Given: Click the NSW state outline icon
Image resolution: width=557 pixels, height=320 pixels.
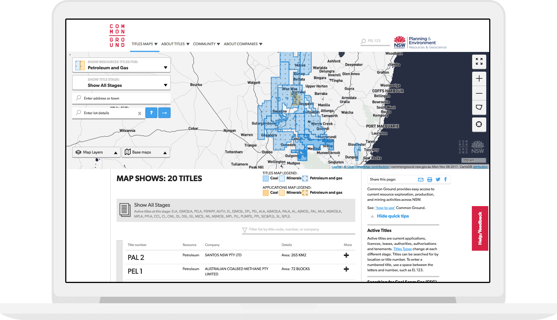Looking at the screenshot, I should 479,107.
